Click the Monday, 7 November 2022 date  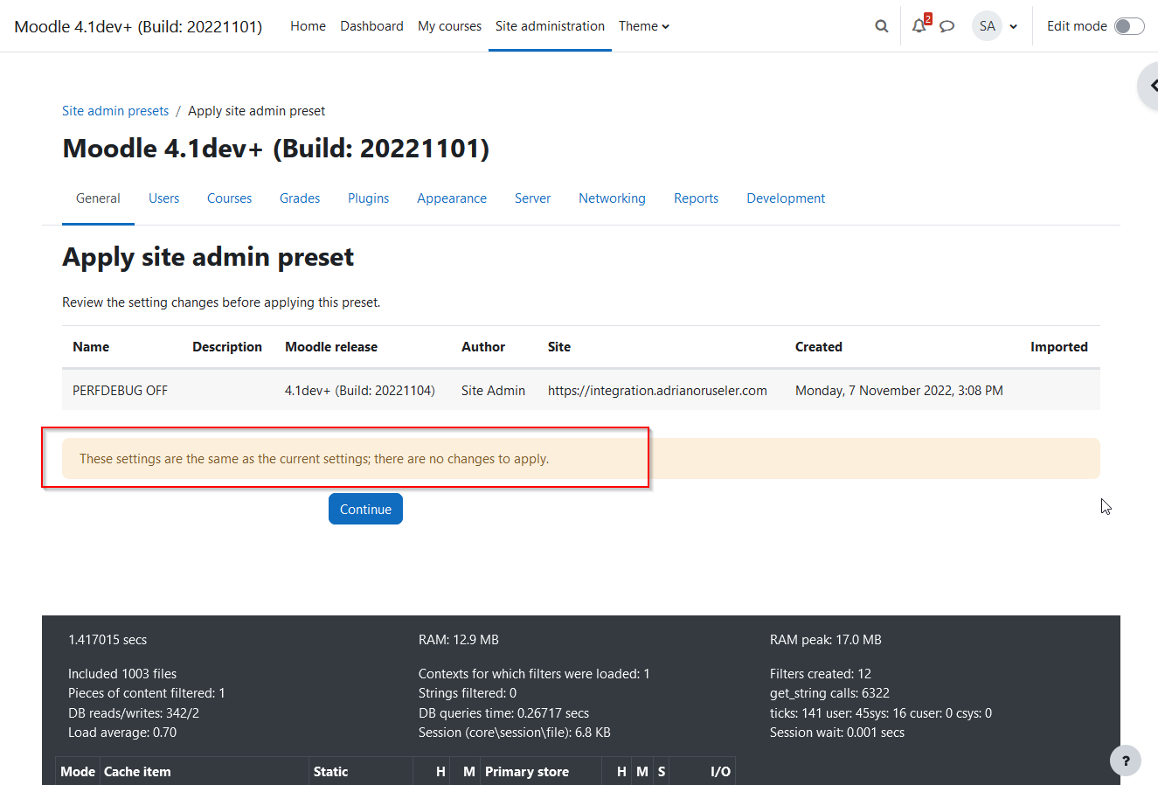click(899, 391)
